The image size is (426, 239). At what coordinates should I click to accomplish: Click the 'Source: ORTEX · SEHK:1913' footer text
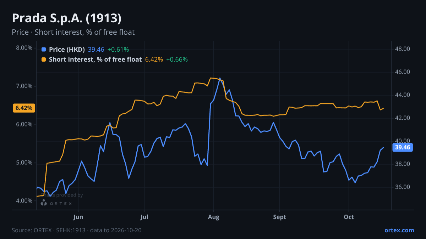(49, 230)
